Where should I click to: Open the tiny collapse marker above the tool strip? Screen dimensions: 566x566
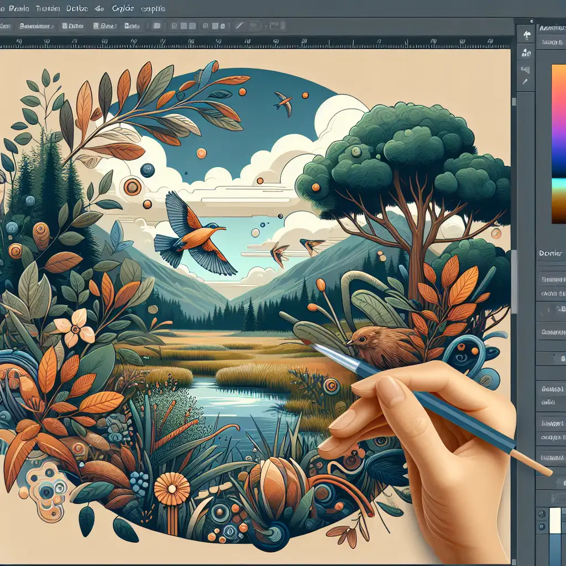tap(531, 22)
